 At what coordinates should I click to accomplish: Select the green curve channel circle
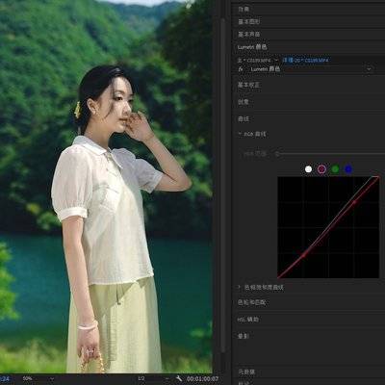point(335,169)
